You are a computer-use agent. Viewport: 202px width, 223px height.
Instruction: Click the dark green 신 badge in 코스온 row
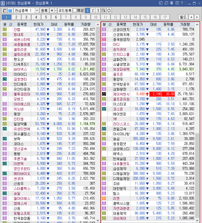coord(104,109)
